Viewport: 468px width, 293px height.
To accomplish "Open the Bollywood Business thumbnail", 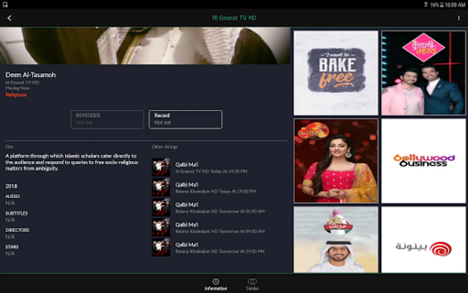I will pyautogui.click(x=423, y=161).
